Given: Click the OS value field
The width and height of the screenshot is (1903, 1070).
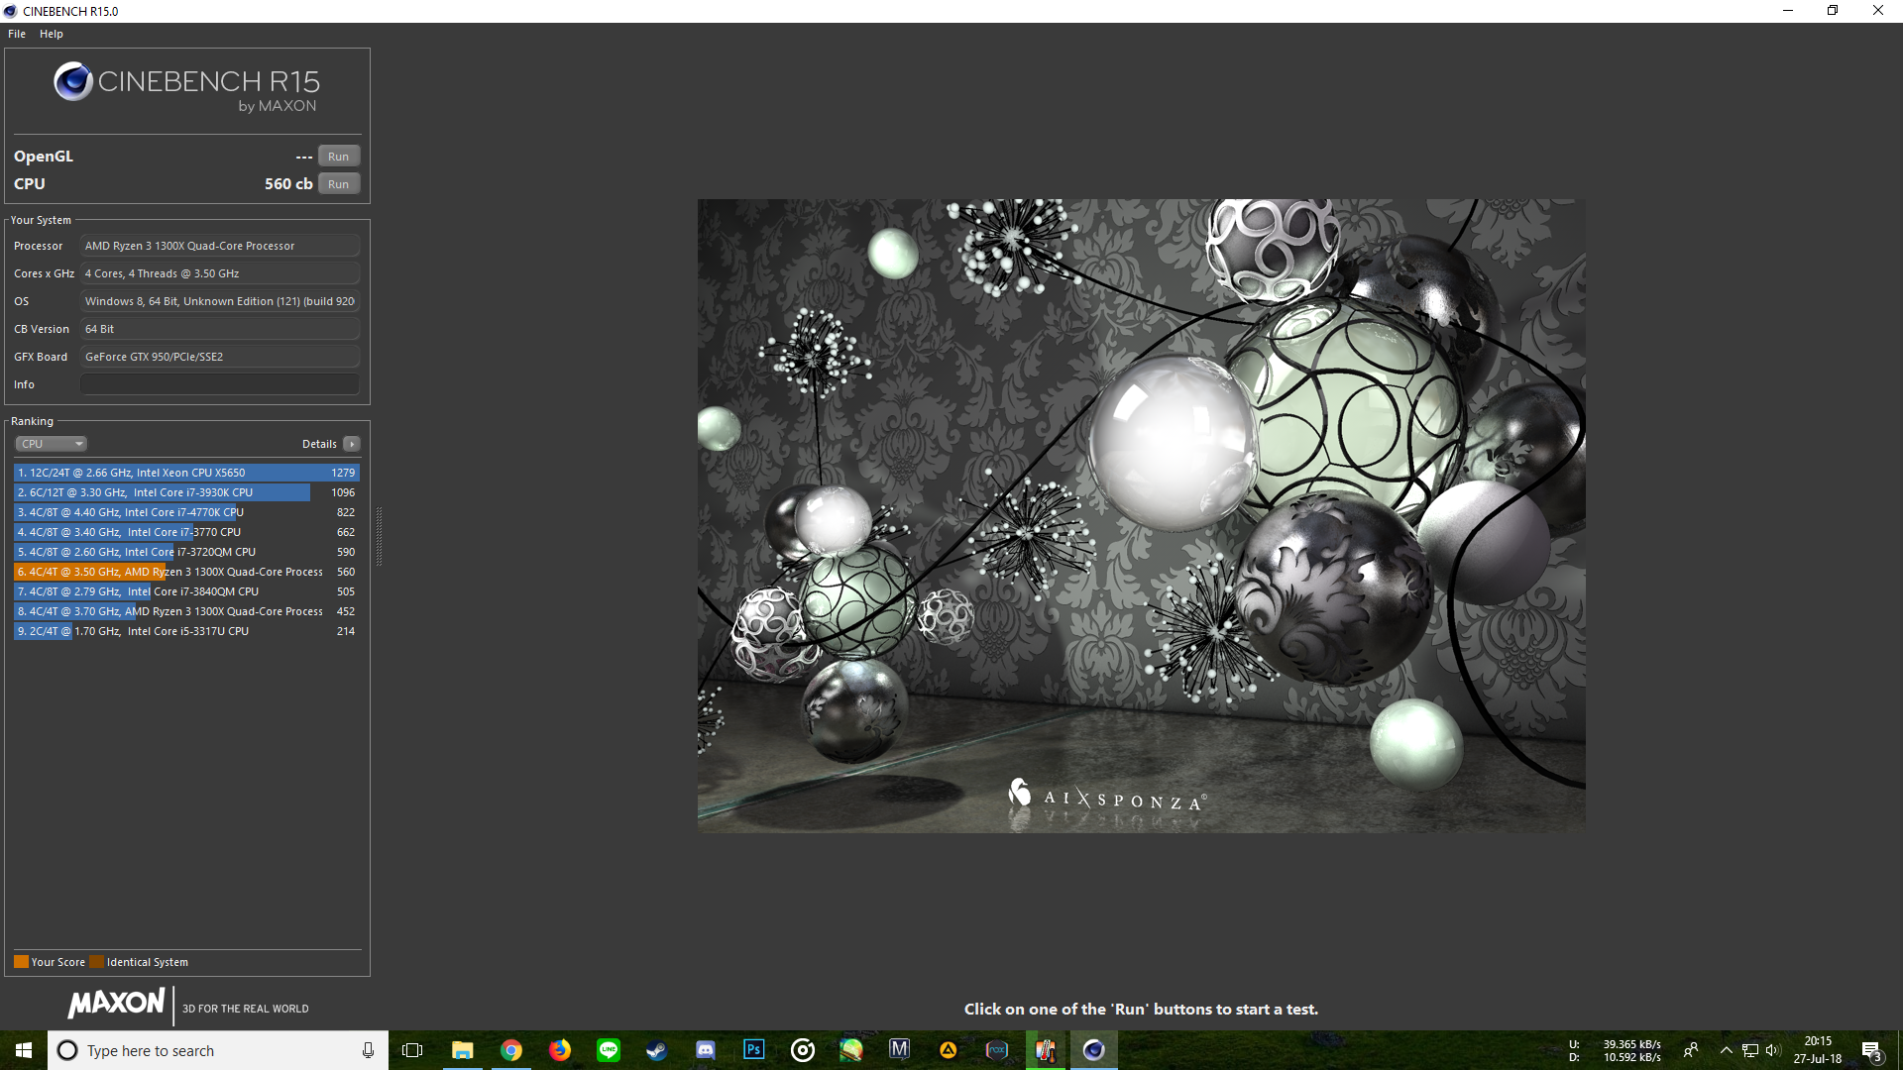Looking at the screenshot, I should [x=220, y=301].
